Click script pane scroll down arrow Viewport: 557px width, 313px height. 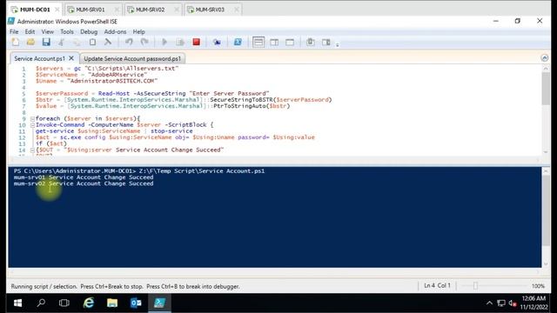pos(546,152)
